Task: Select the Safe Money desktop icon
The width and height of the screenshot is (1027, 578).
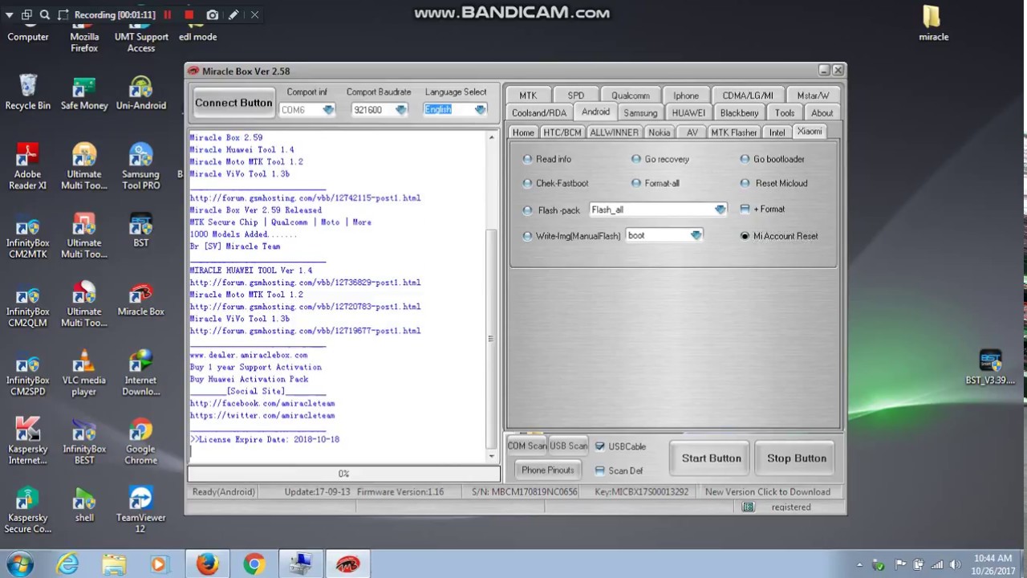Action: coord(84,92)
